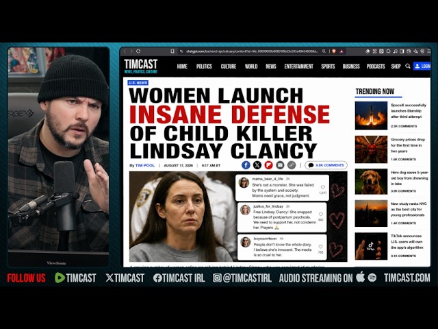The image size is (438, 329).
Task: Copy the article link with the chain icon
Action: pos(292,165)
